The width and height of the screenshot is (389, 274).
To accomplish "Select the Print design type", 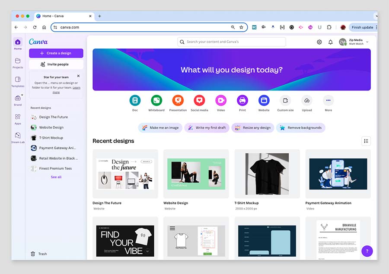I will coord(242,100).
